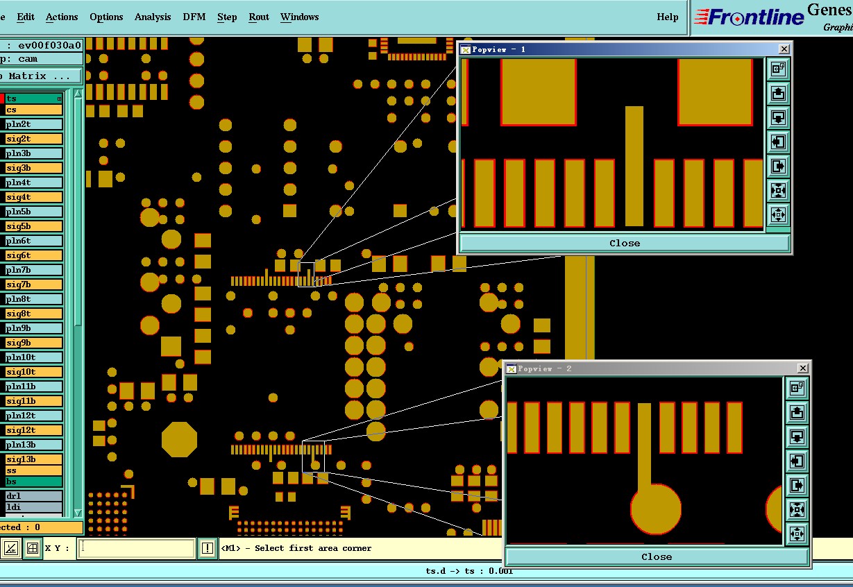Select layer sig5b in list

coord(34,226)
